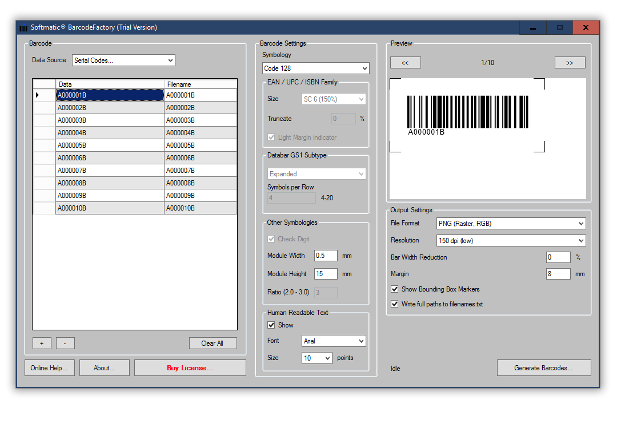Open the File Format PNG dropdown
The height and width of the screenshot is (445, 617).
511,223
